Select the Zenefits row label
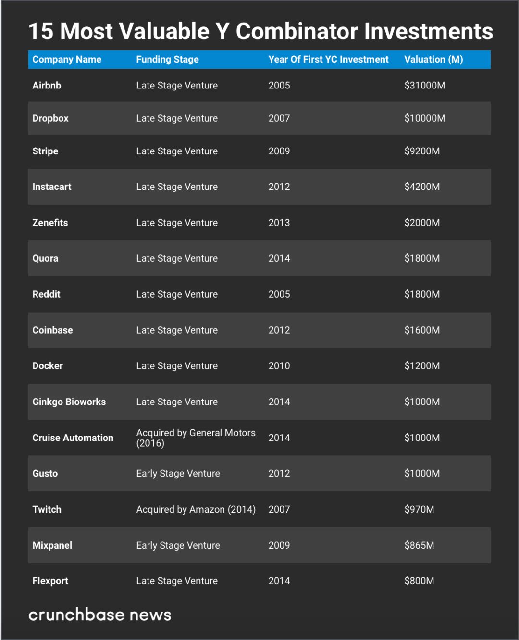The width and height of the screenshot is (519, 640). (x=50, y=223)
